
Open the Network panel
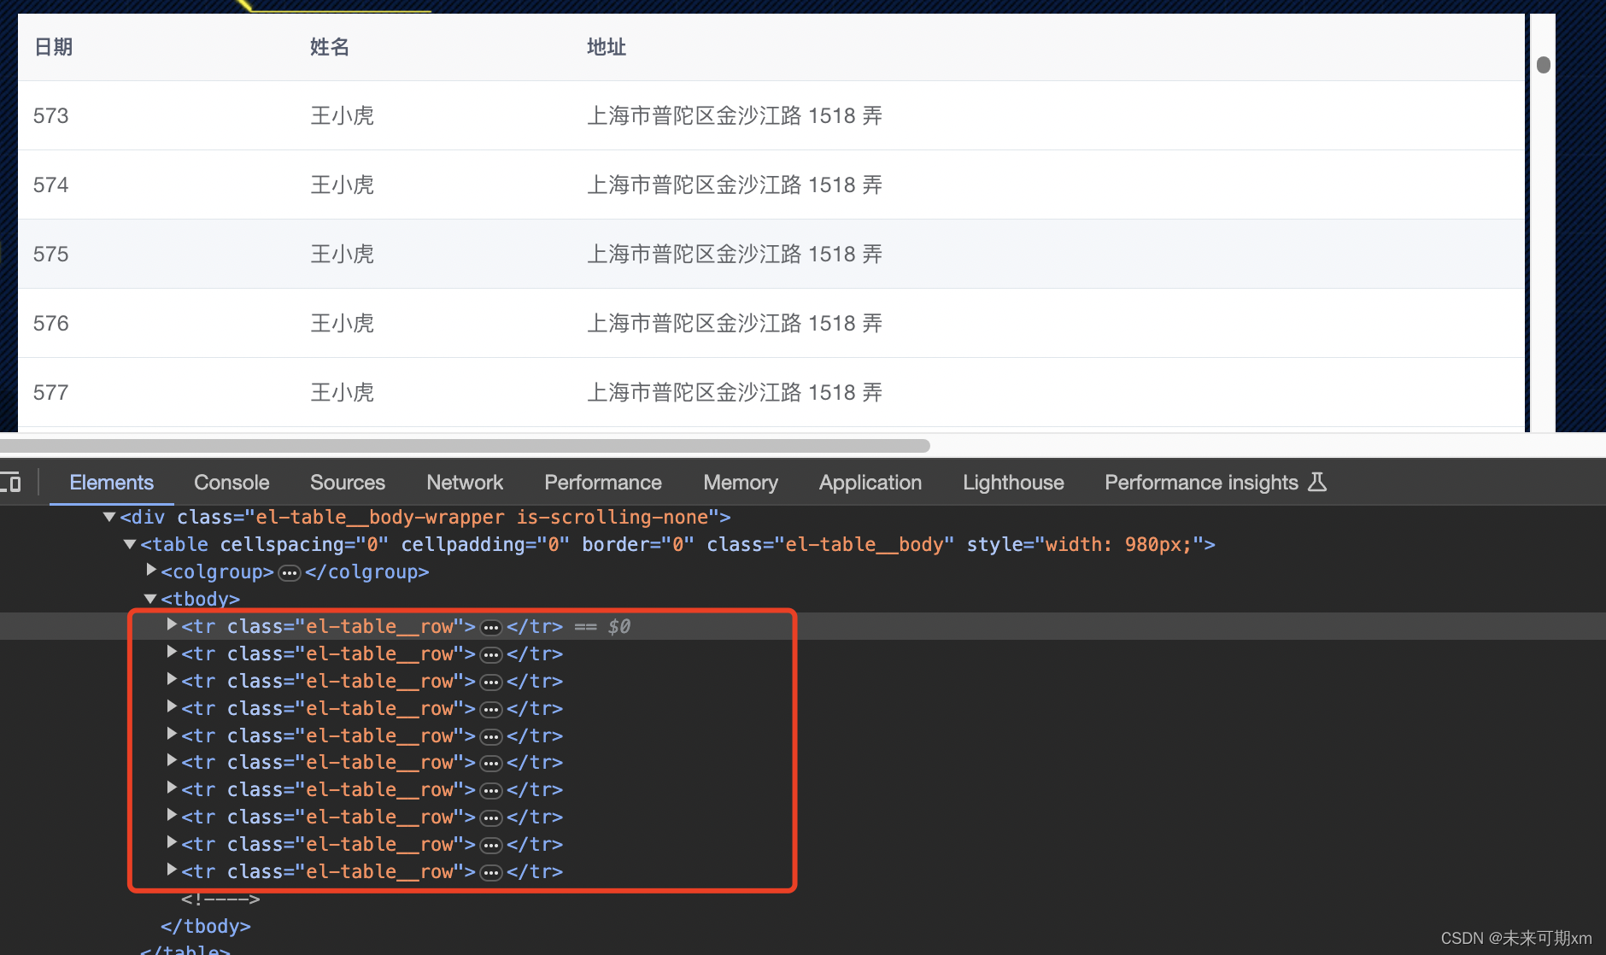pyautogui.click(x=464, y=483)
